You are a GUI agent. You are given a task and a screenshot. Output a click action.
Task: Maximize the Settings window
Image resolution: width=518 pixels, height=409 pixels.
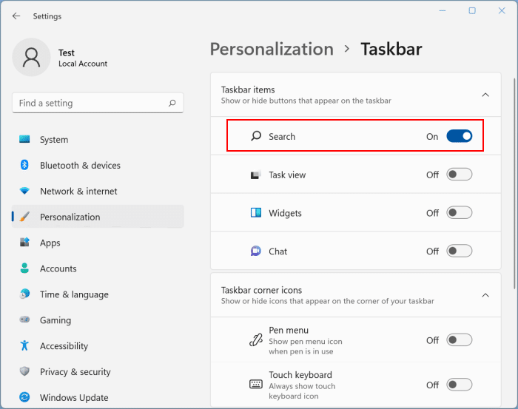[x=472, y=10]
